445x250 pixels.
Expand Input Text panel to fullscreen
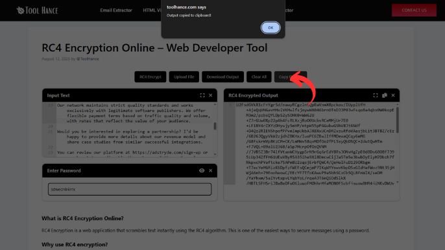[202, 95]
